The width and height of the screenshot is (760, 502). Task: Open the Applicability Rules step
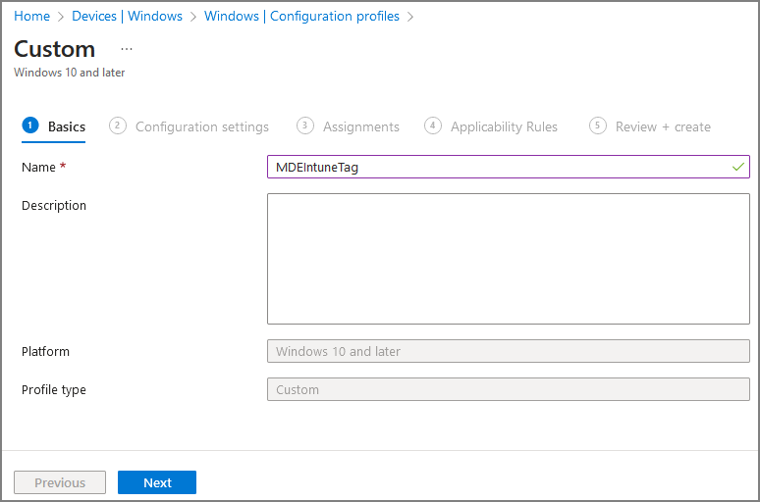pos(491,126)
